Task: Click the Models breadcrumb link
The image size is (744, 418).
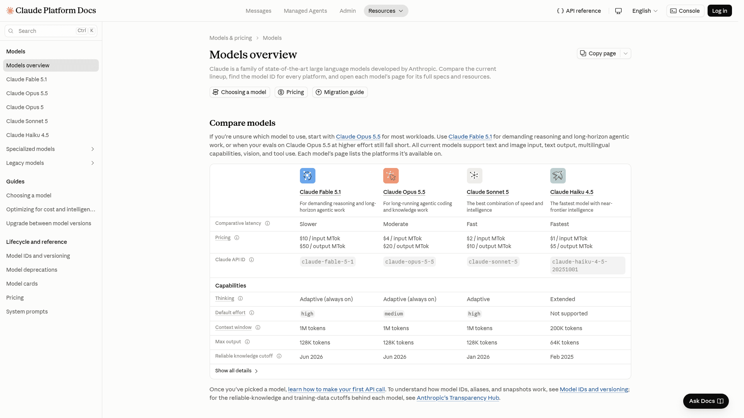Action: 272,38
